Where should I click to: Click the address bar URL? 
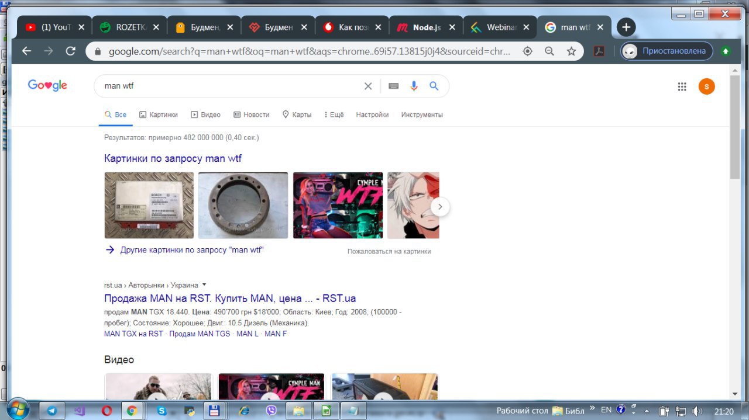click(x=310, y=51)
